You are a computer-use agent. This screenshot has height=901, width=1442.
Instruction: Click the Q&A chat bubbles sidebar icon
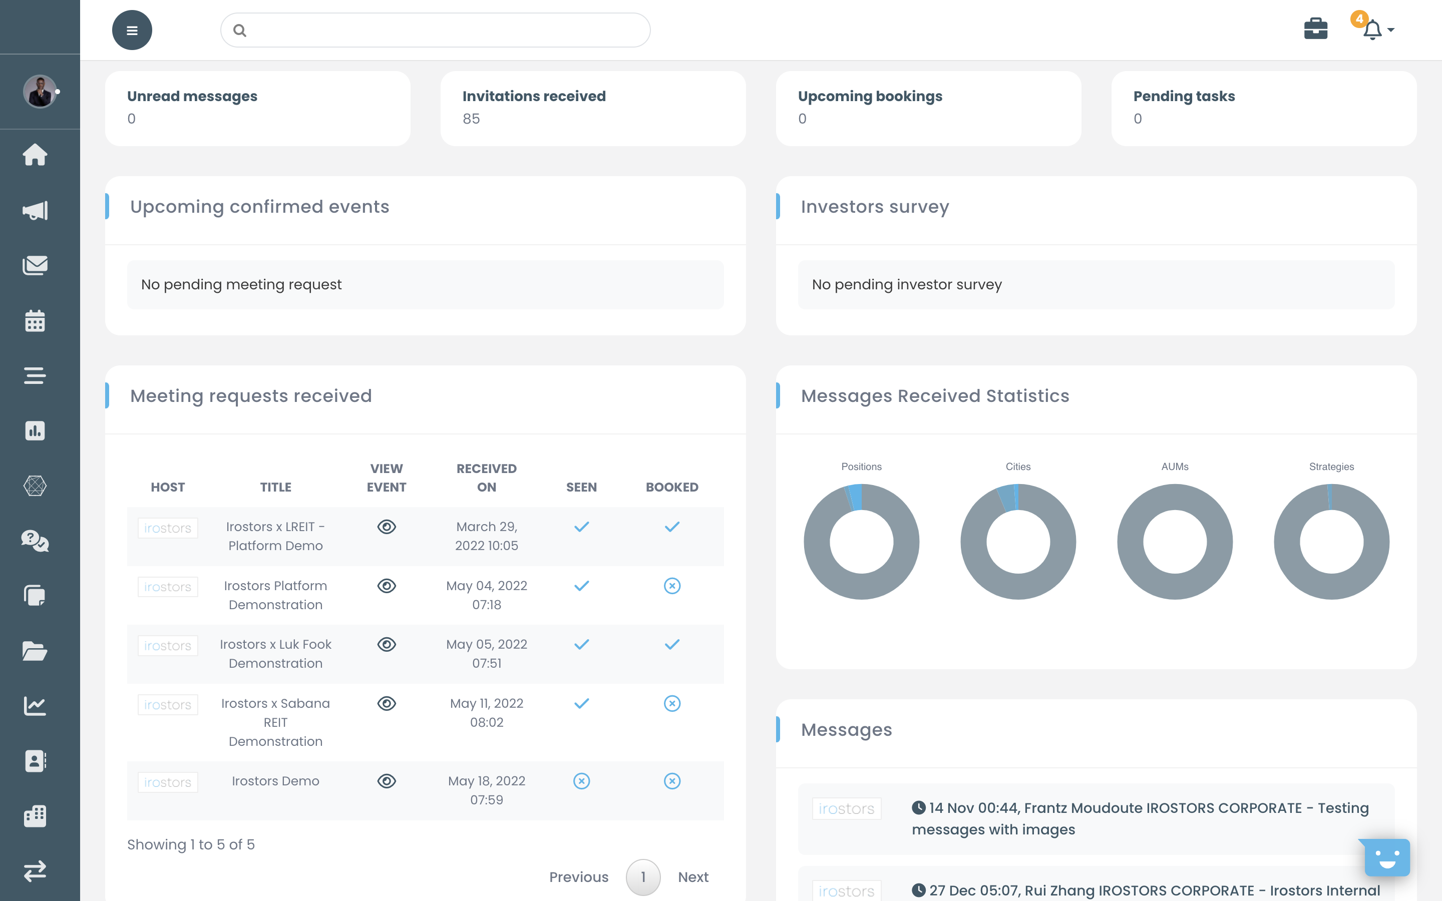tap(35, 541)
